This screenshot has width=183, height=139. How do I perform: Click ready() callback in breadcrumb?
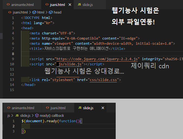click(52, 116)
